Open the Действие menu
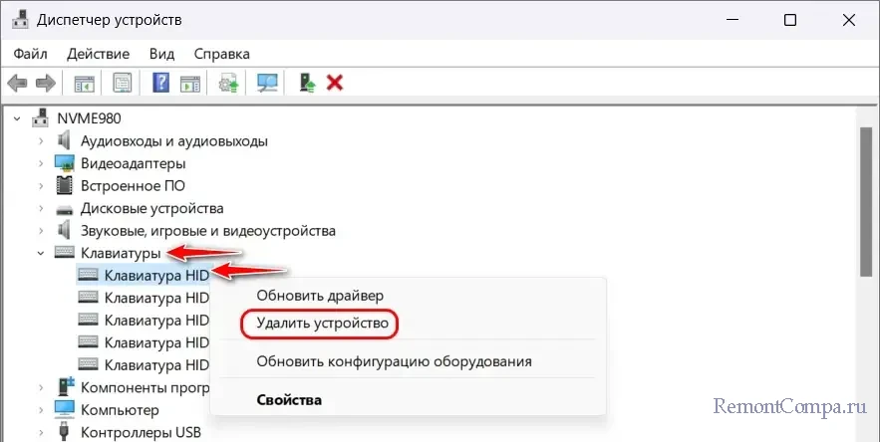 [100, 53]
